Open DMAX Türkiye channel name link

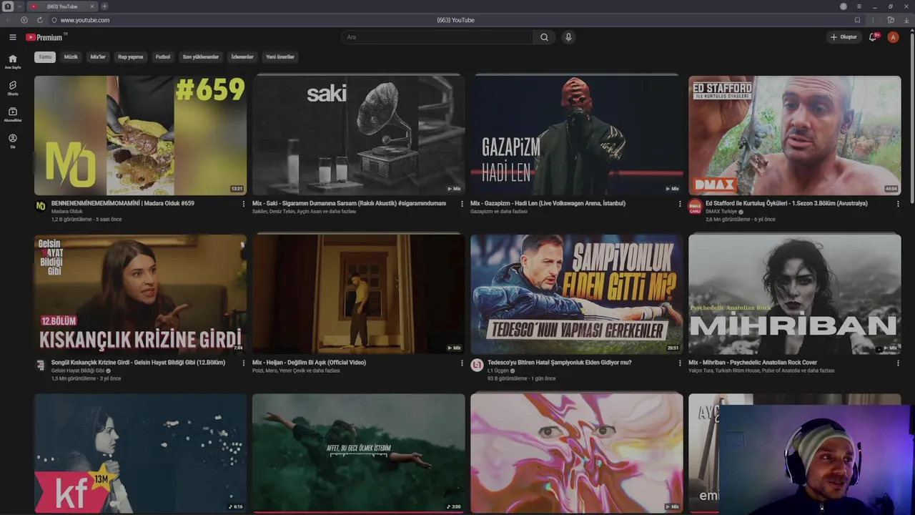(721, 211)
